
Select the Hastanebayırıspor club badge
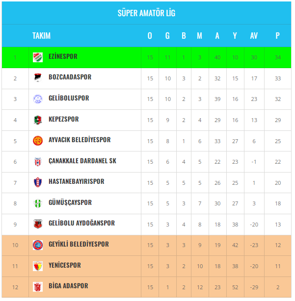[38, 182]
